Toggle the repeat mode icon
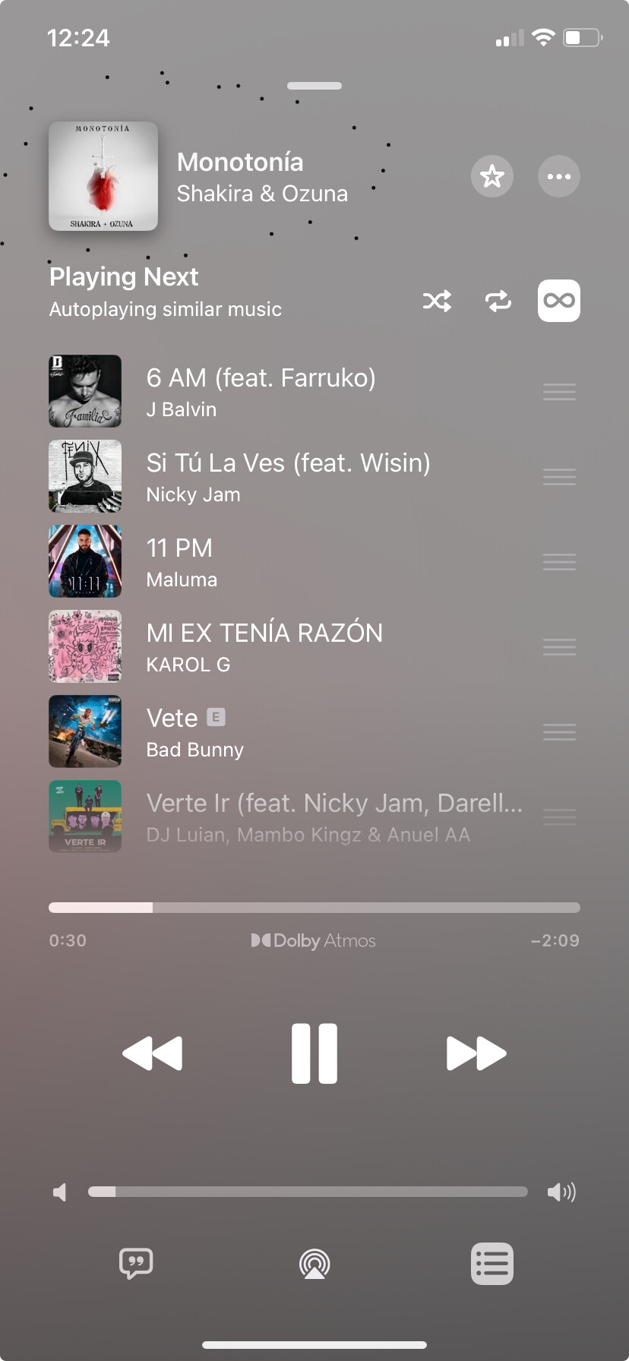The width and height of the screenshot is (629, 1361). coord(498,301)
